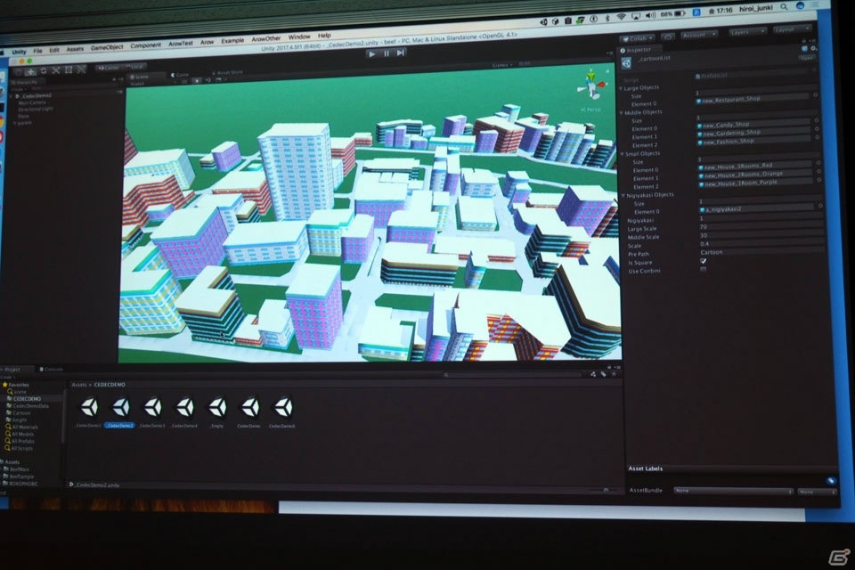Toggle scene audio button in Scene toolbar
The height and width of the screenshot is (570, 855).
[208, 79]
